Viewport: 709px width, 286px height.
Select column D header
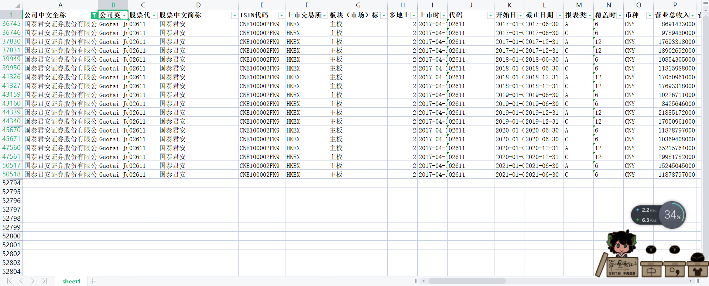click(x=198, y=5)
